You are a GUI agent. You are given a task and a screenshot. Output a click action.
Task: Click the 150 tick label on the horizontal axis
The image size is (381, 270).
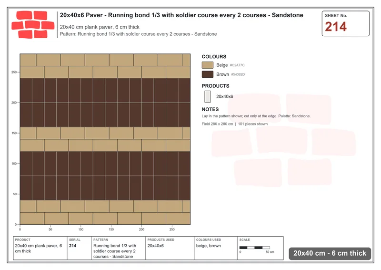click(111, 229)
